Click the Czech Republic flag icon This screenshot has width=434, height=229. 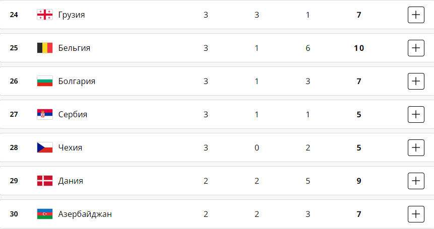click(44, 148)
